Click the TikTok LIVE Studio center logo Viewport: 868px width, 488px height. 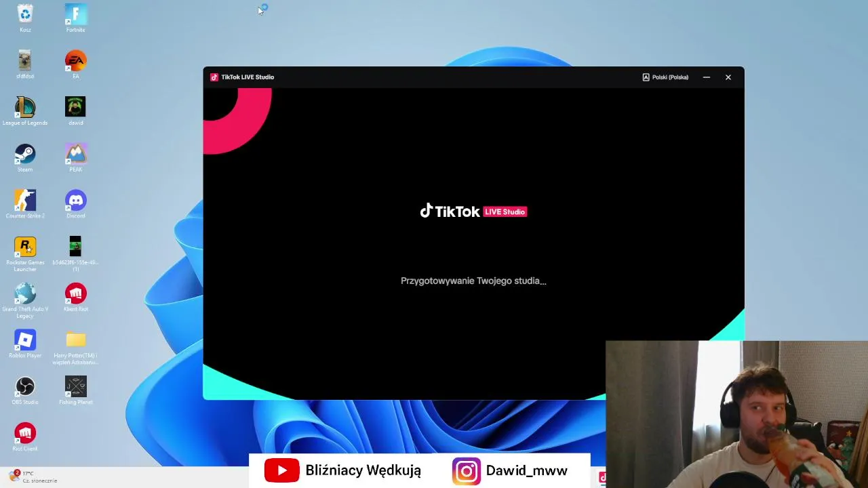pyautogui.click(x=473, y=211)
